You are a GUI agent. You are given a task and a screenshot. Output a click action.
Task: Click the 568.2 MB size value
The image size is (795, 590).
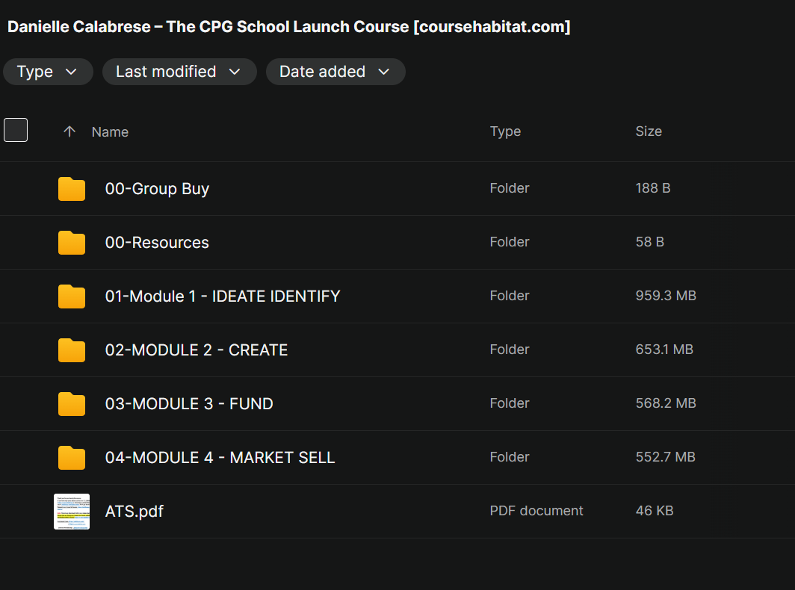coord(666,403)
